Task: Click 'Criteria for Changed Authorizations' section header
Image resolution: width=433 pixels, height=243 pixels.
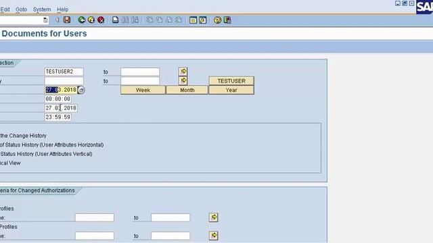Action: pos(37,190)
